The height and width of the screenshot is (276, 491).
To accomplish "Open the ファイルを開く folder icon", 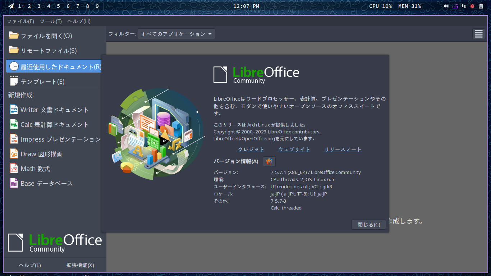I will click(x=14, y=36).
